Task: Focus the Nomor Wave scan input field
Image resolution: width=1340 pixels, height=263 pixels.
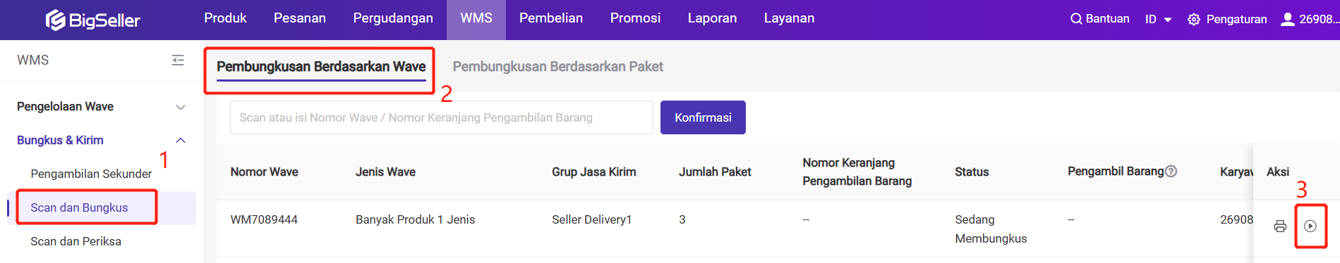Action: pyautogui.click(x=442, y=117)
